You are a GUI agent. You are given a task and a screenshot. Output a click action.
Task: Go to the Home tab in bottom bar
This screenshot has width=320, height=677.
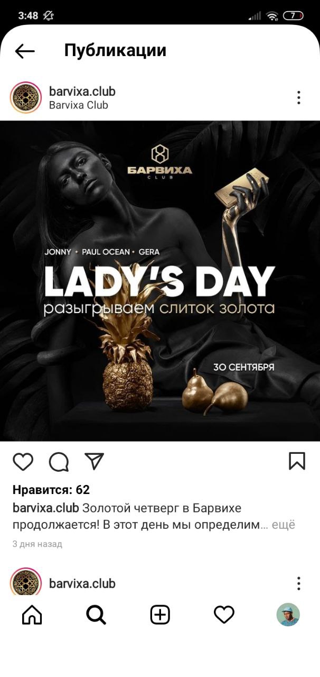[x=32, y=615]
